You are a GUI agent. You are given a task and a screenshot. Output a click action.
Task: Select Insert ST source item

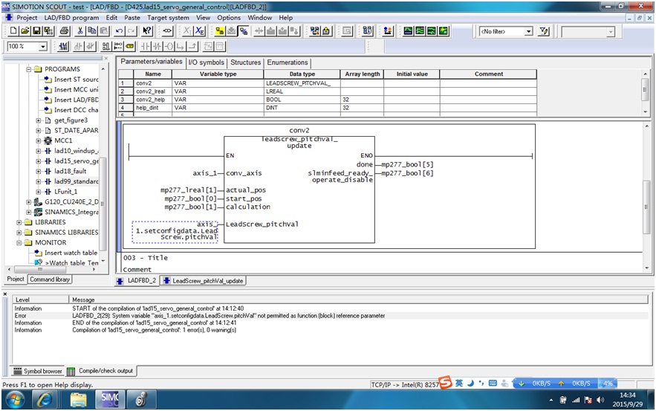[x=76, y=80]
